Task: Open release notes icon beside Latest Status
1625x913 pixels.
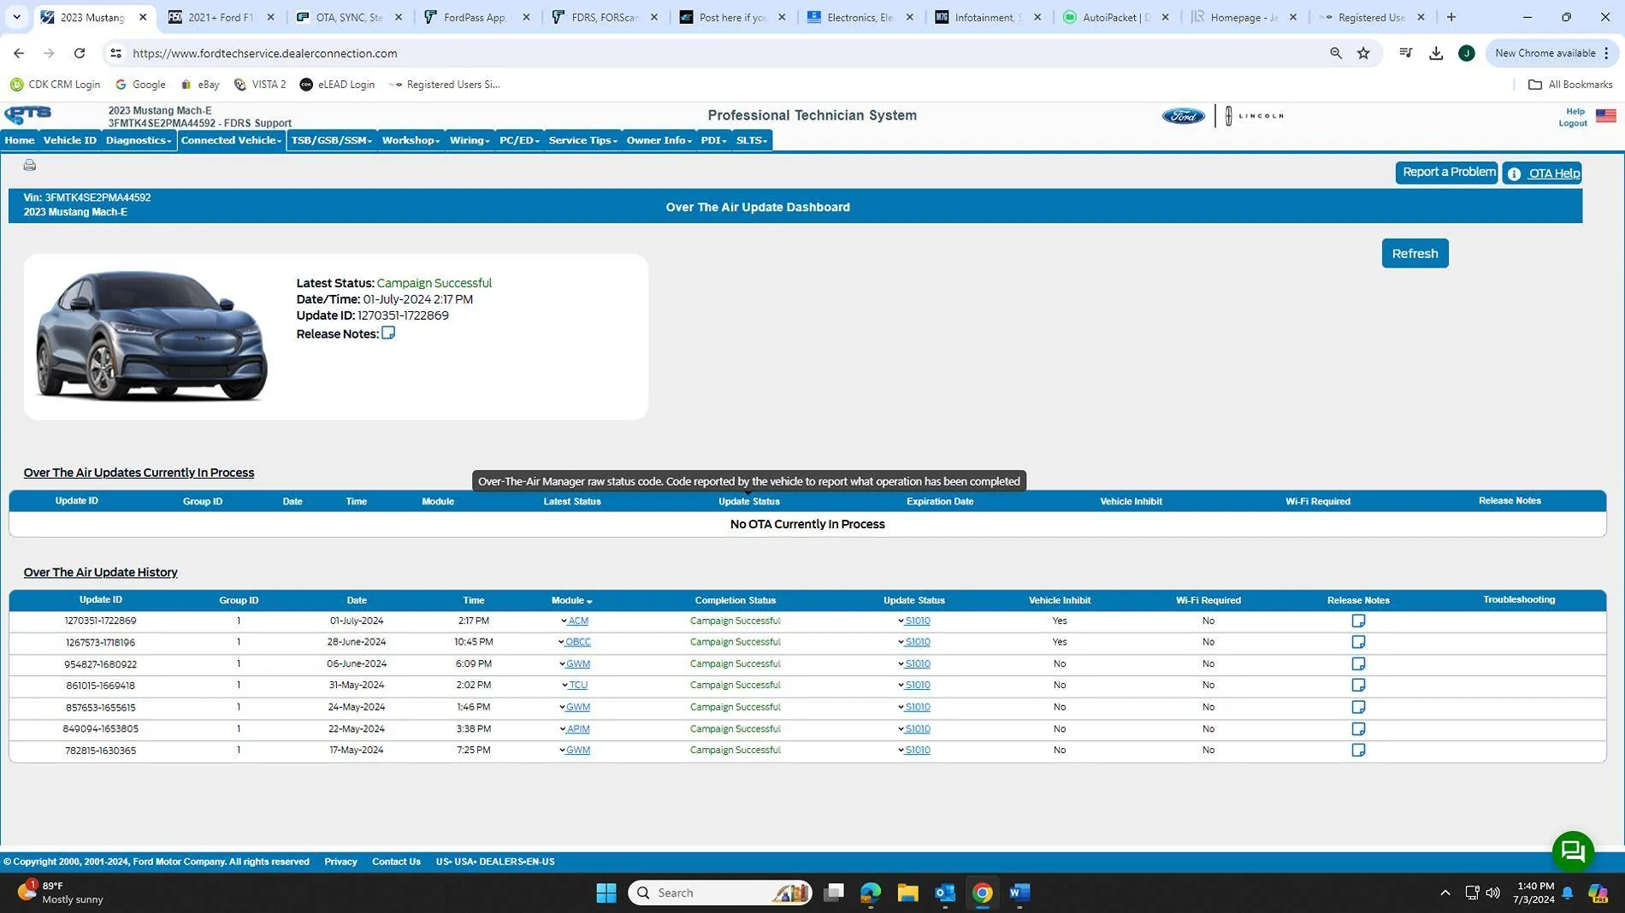Action: 388,333
